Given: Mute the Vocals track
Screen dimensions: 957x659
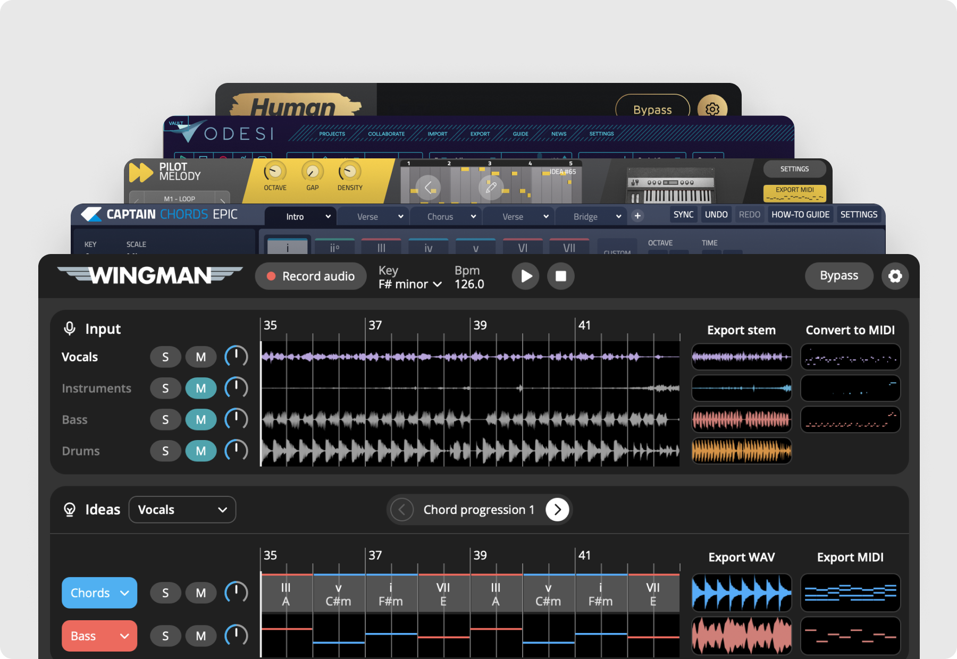Looking at the screenshot, I should [x=201, y=357].
